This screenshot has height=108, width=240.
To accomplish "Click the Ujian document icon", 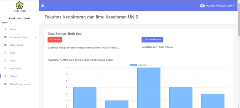I will click(x=5, y=60).
